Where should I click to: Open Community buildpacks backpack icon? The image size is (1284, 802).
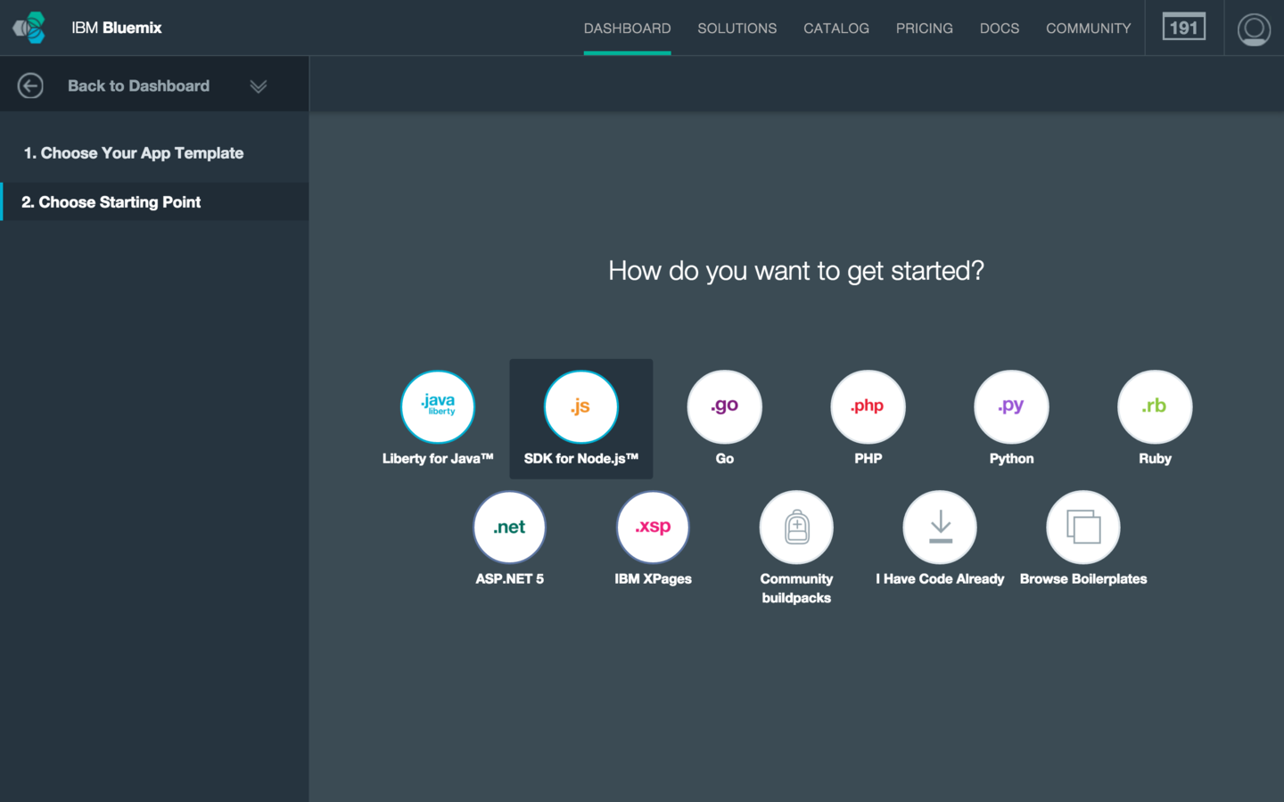797,528
